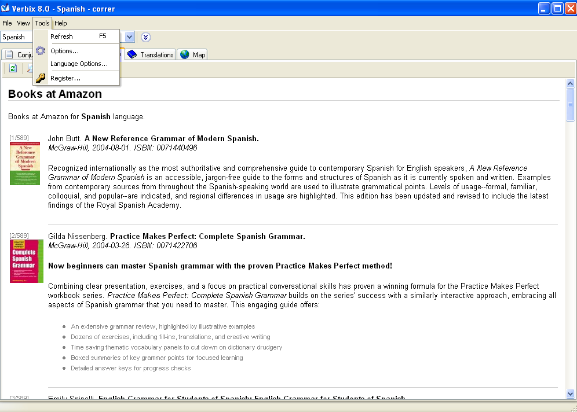The image size is (577, 412).
Task: Expand the verb combo box dropdown arrow
Action: 129,37
